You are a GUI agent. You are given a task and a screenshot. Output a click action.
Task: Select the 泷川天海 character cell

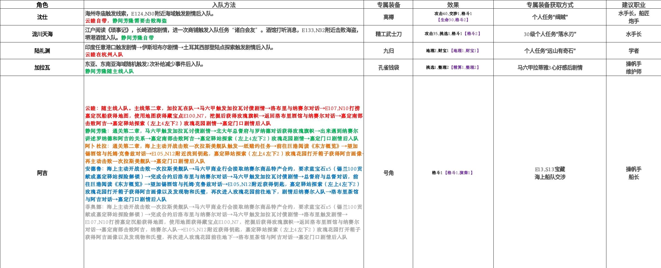coord(42,34)
